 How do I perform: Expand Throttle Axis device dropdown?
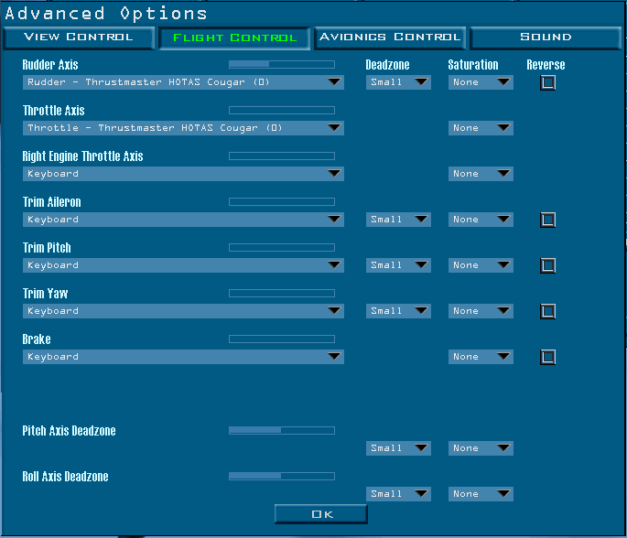pos(183,128)
